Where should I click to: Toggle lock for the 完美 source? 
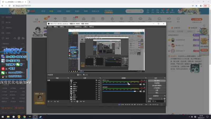coord(99,84)
